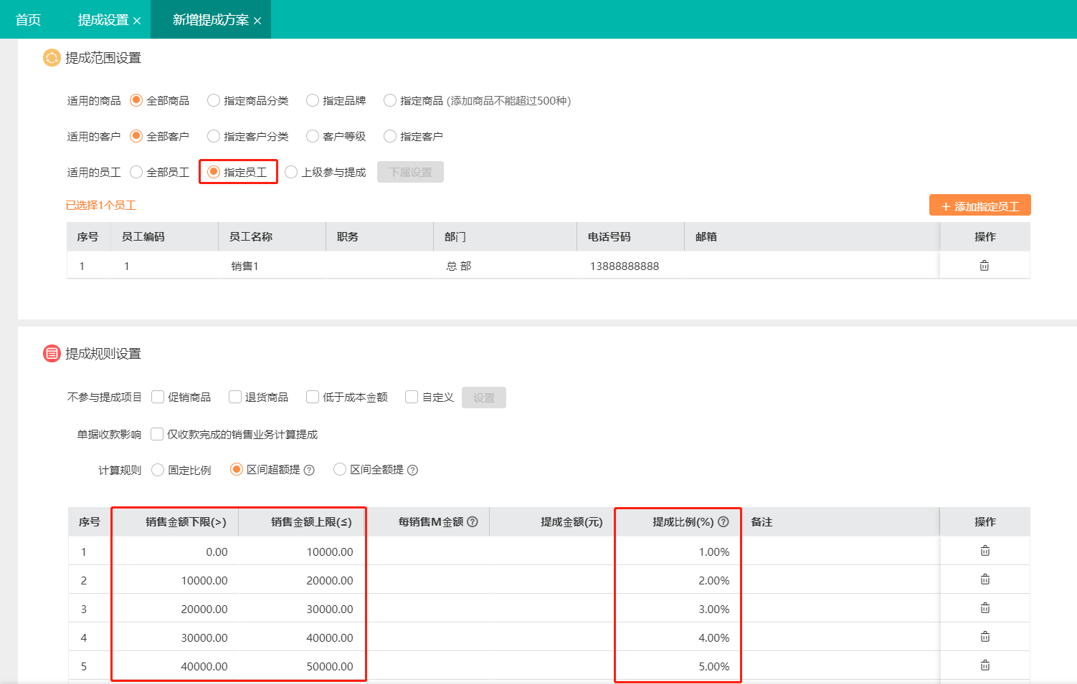The image size is (1077, 684).
Task: Tick 仅收款完成的销售业务计算提成 checkbox
Action: [157, 434]
